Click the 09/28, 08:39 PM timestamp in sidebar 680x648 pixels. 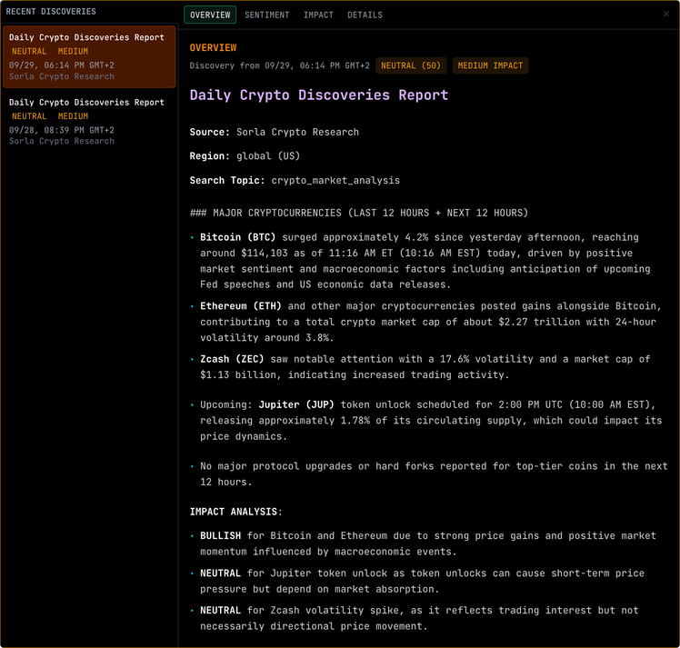click(62, 130)
